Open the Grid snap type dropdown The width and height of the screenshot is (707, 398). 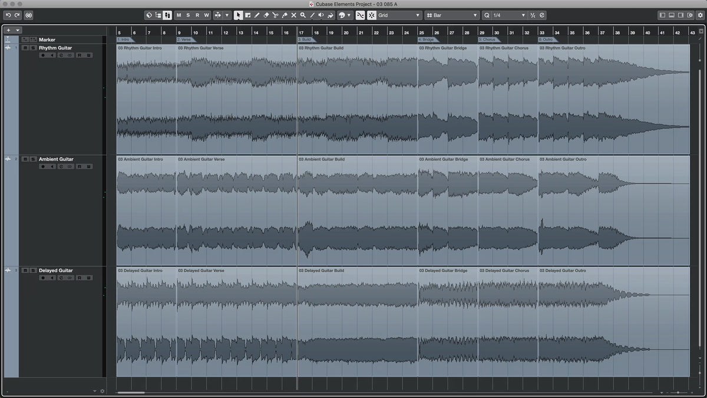[x=399, y=15]
